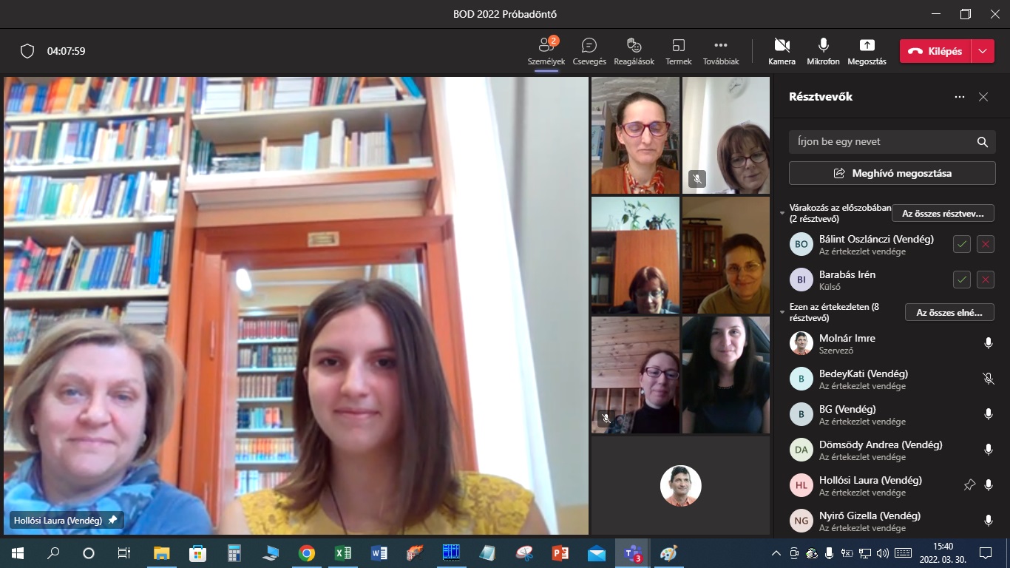The image size is (1010, 568).
Task: Select the muted tile with the wall clock
Action: [x=726, y=135]
